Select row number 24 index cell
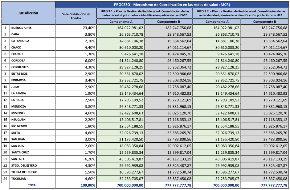 (x=5, y=179)
